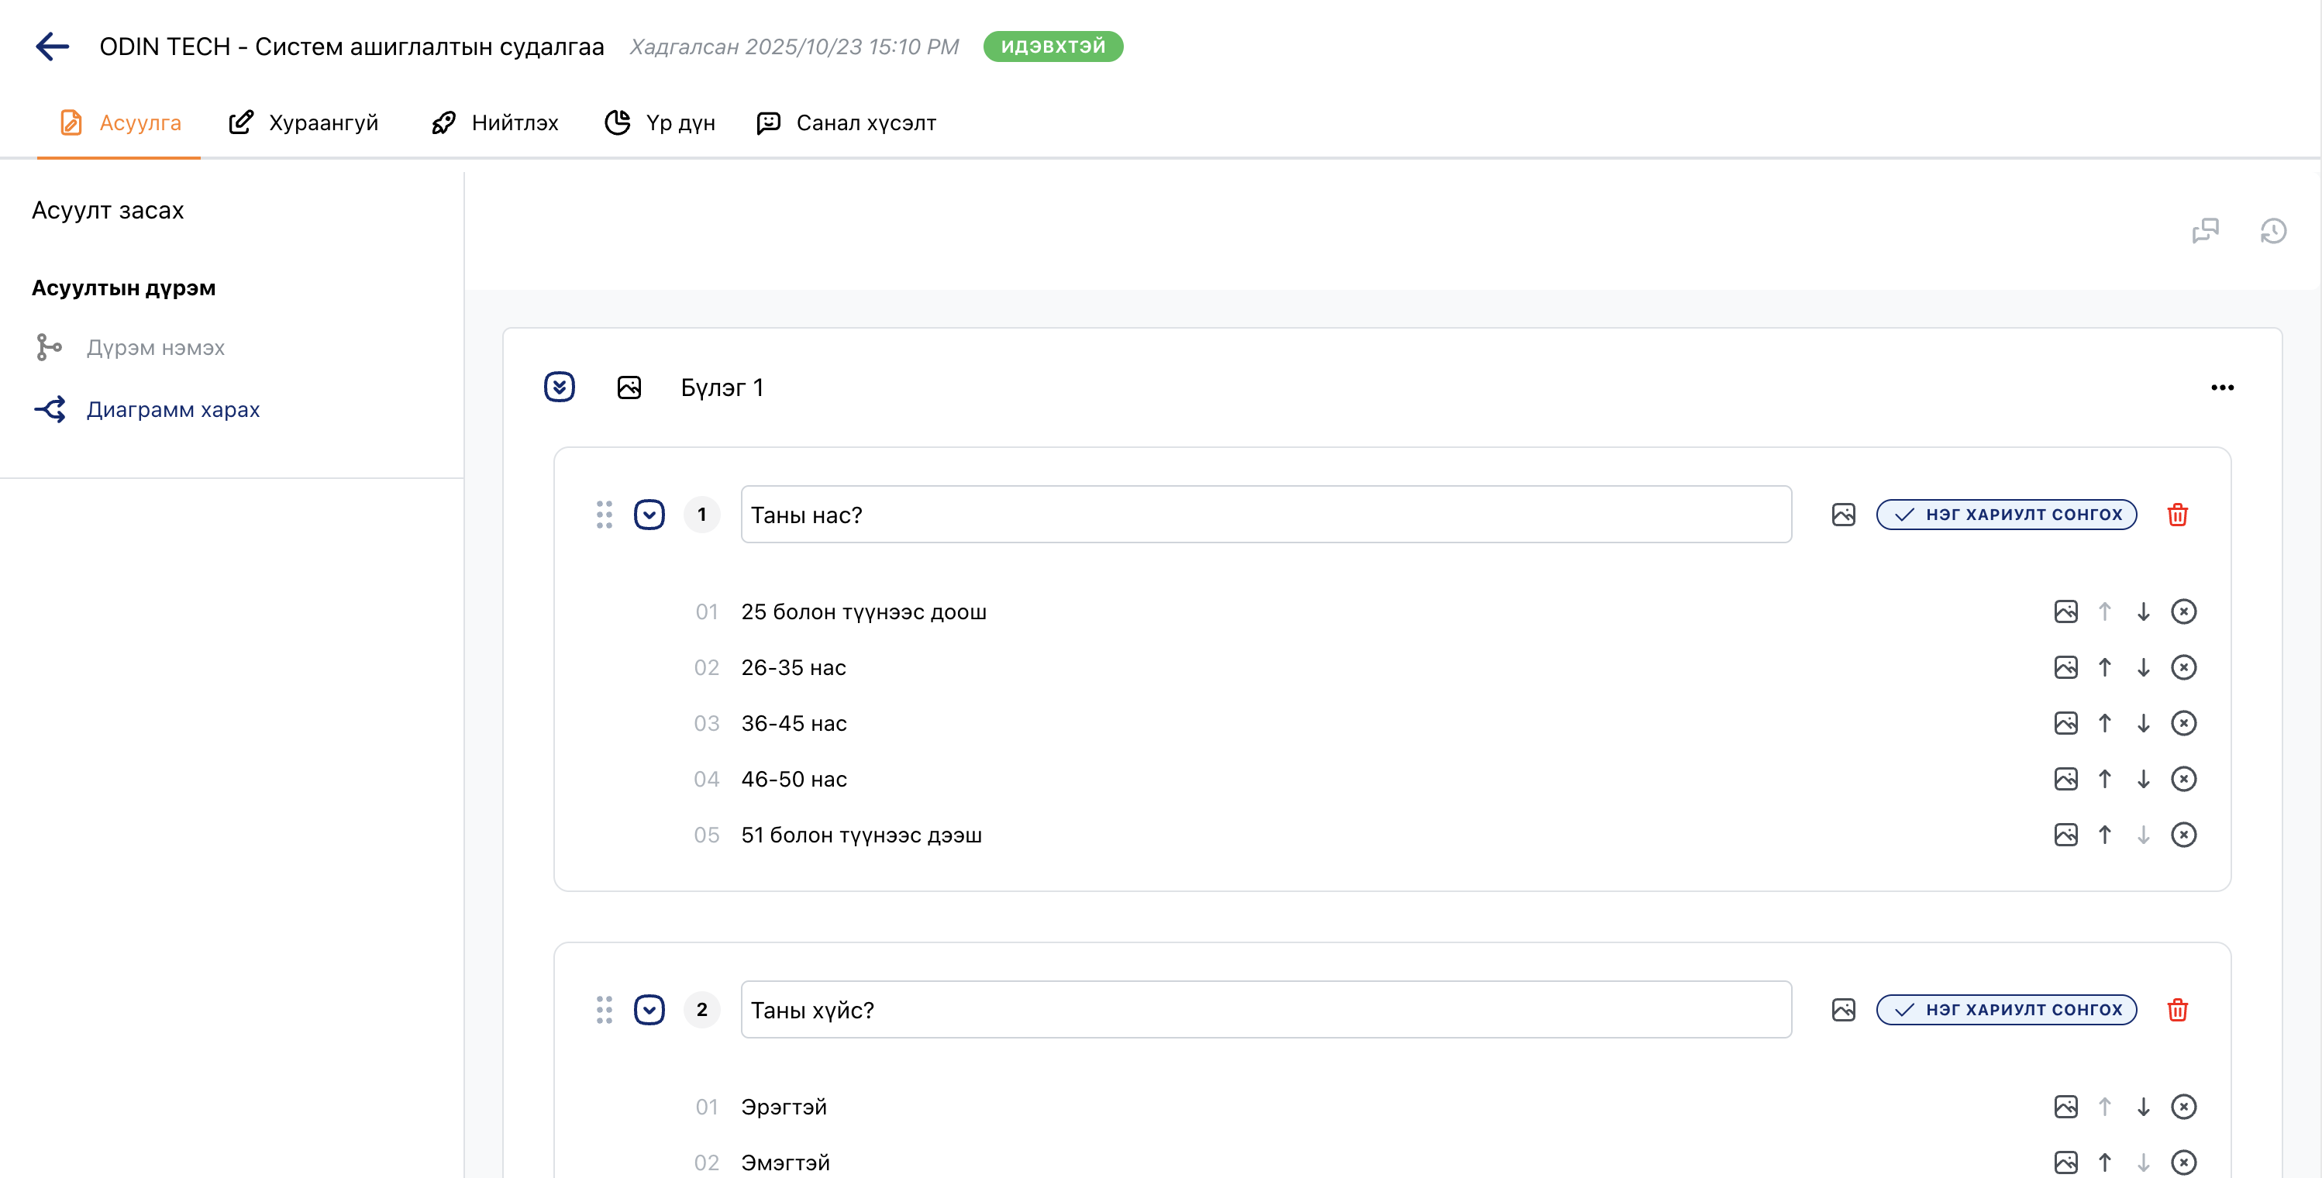2322x1178 pixels.
Task: Open the question type selector for 'Таны нас?'
Action: 2007,515
